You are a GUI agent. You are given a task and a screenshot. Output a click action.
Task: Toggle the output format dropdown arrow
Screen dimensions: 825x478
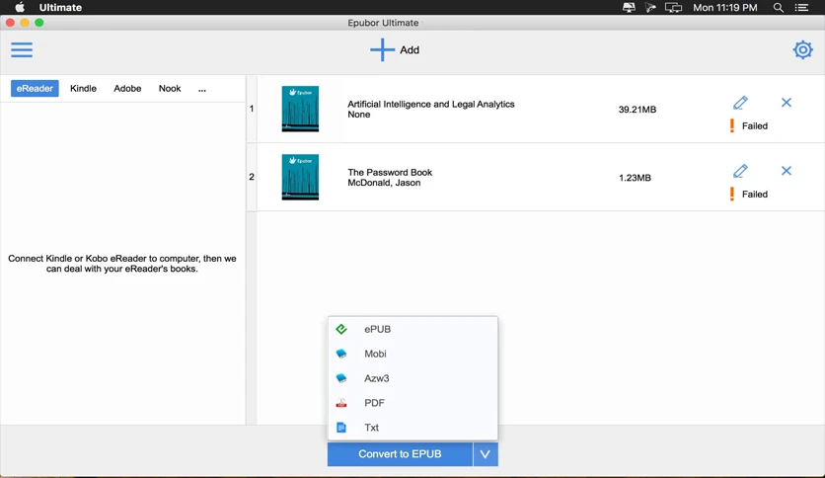486,454
